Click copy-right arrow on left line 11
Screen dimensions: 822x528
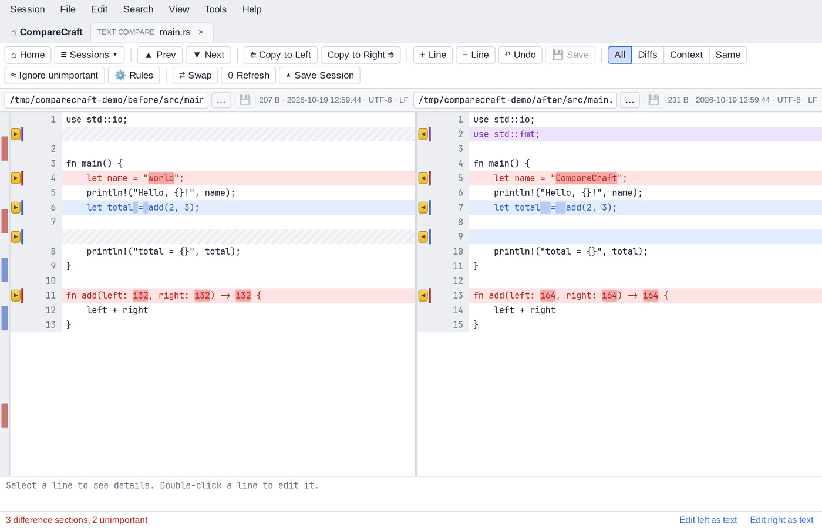point(16,295)
